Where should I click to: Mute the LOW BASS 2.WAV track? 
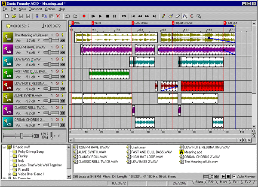(57, 59)
